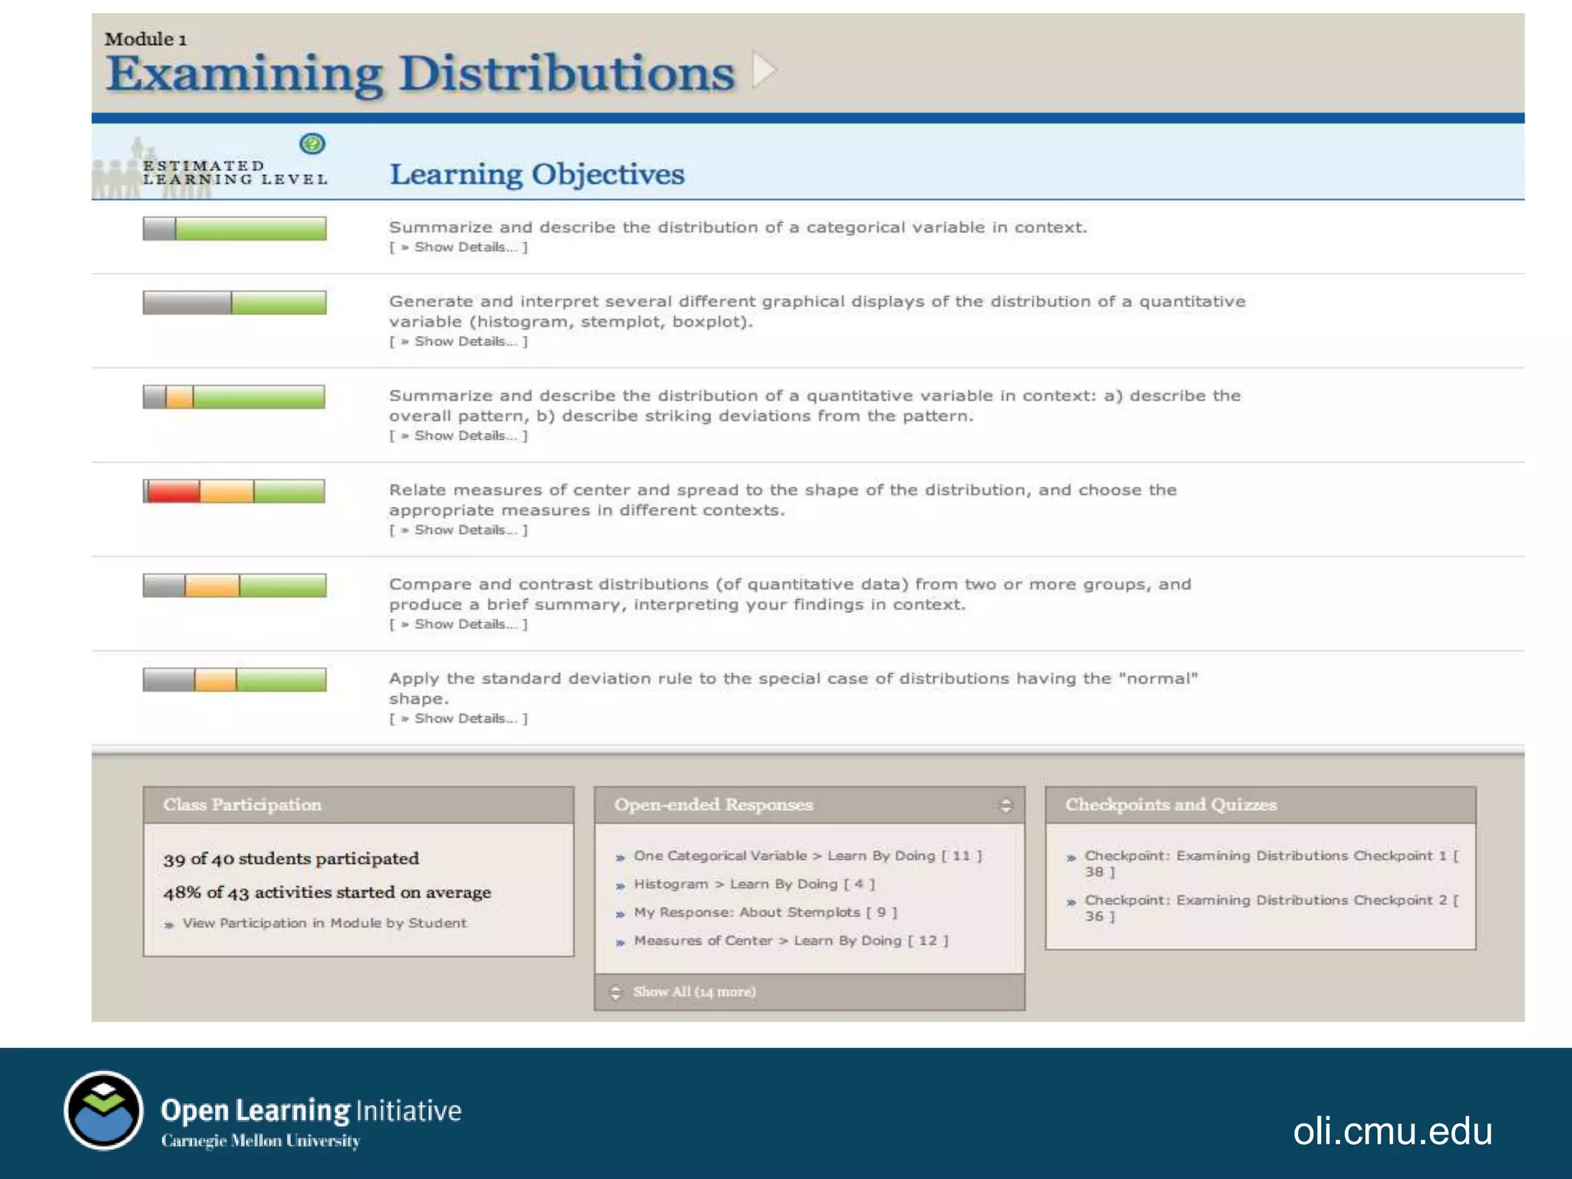Open My Response: About Stemplots link
The width and height of the screenshot is (1572, 1179).
point(765,913)
